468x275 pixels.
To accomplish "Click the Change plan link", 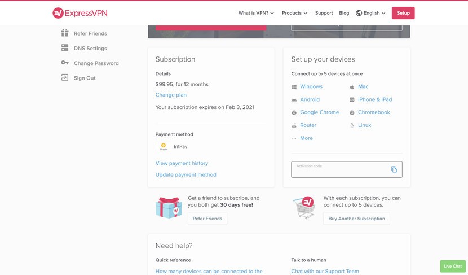I will 171,95.
